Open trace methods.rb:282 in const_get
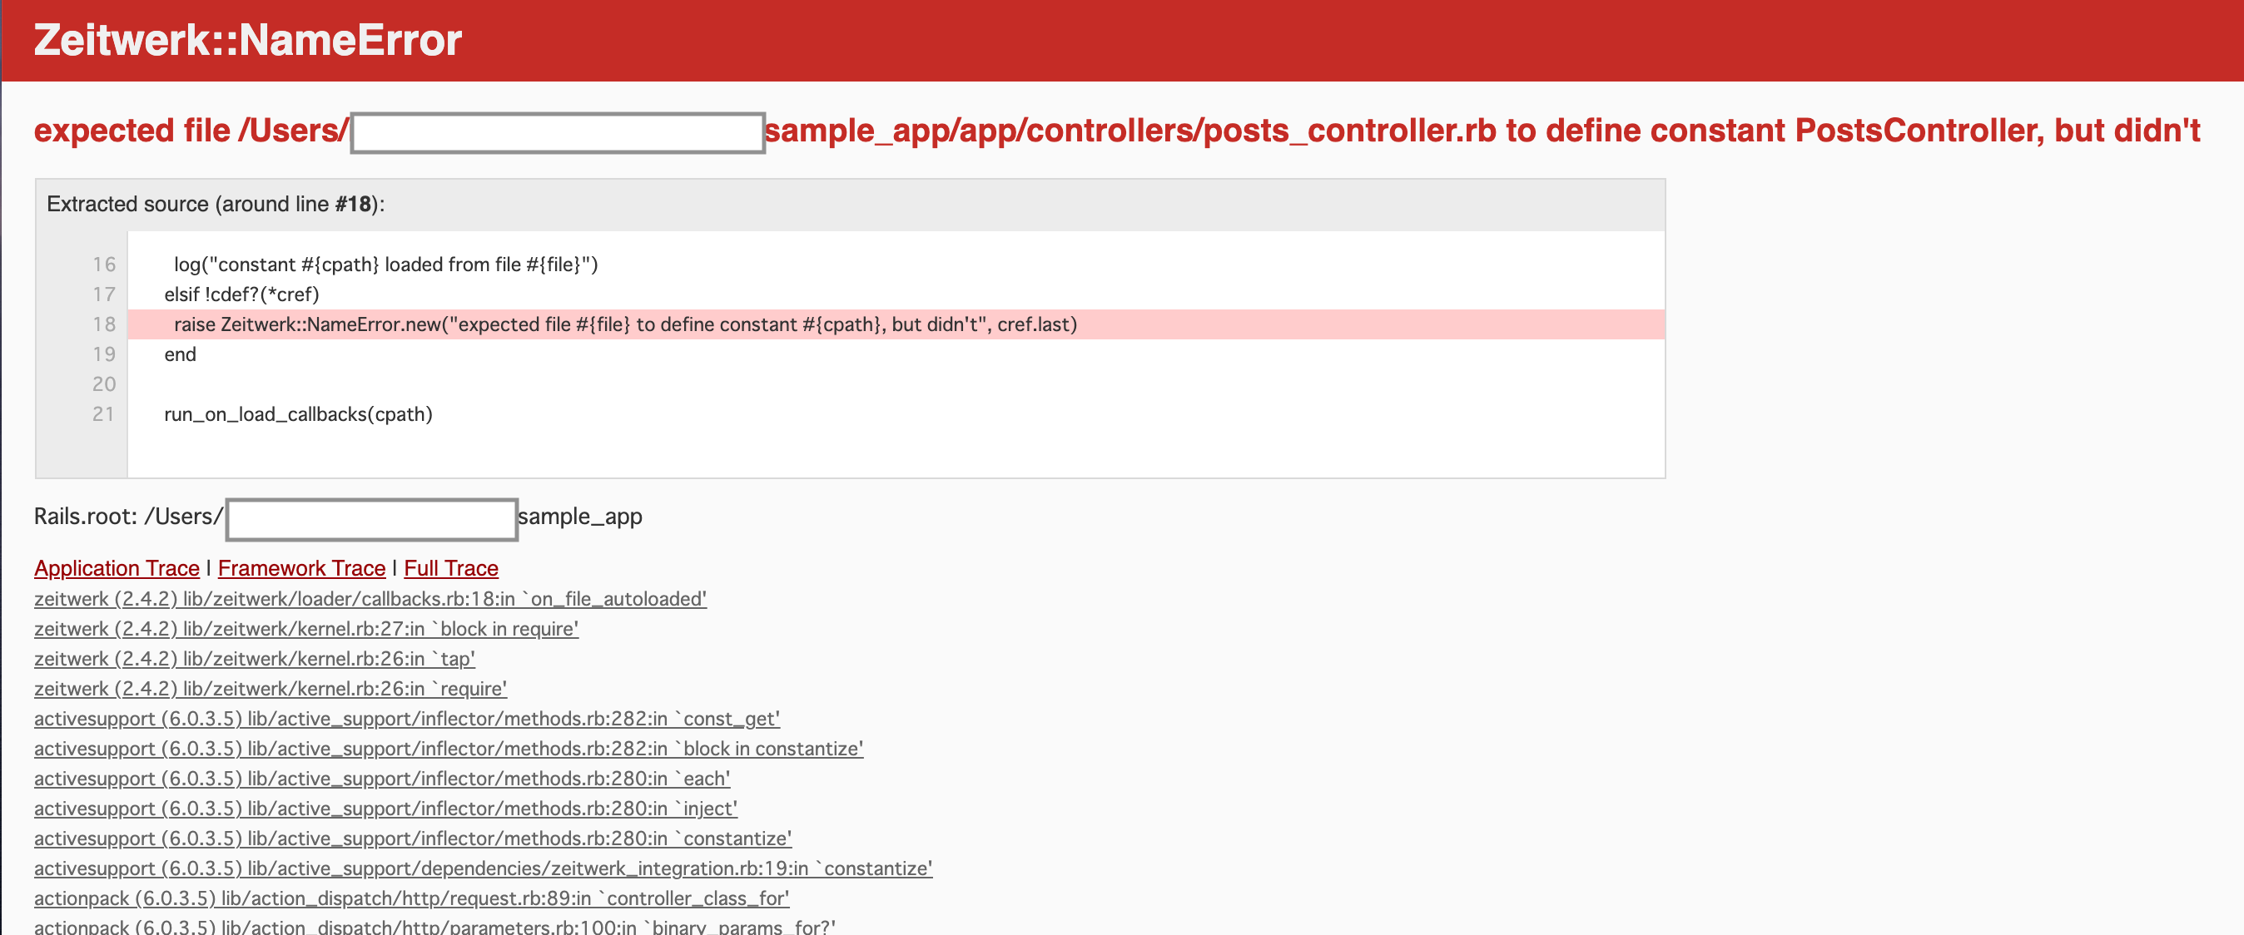The image size is (2244, 935). [x=407, y=719]
